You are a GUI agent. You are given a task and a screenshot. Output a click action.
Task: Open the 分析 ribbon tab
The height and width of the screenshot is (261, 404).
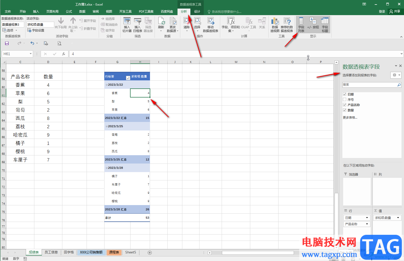click(184, 12)
